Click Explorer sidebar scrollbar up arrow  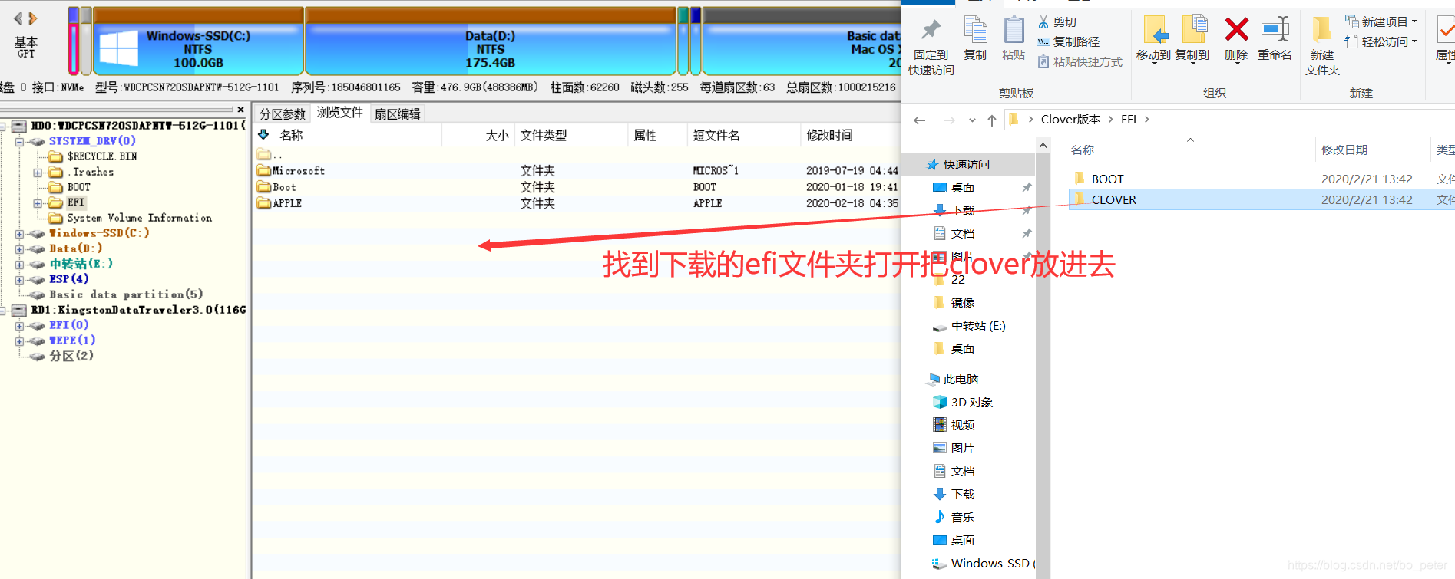click(x=1043, y=146)
